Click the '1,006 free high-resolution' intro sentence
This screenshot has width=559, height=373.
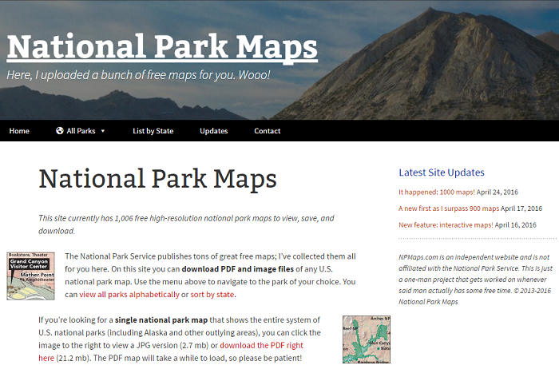pos(186,224)
